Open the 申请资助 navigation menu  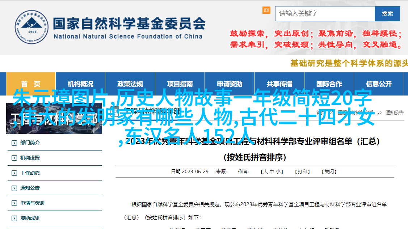pos(230,84)
